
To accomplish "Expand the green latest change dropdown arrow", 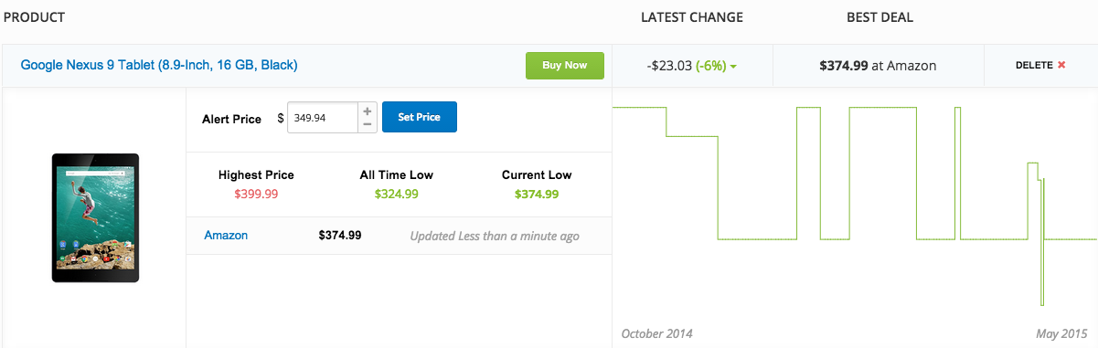I will coord(733,67).
